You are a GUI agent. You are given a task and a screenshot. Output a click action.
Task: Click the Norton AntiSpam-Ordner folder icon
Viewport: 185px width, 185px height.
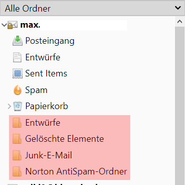(17, 171)
